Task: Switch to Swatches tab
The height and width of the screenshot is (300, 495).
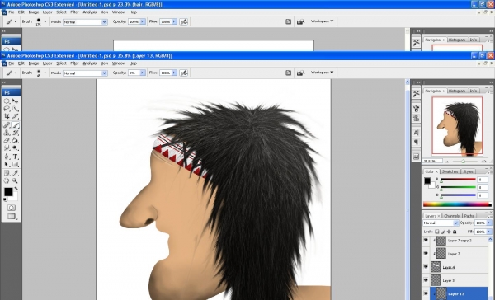Action: 450,171
